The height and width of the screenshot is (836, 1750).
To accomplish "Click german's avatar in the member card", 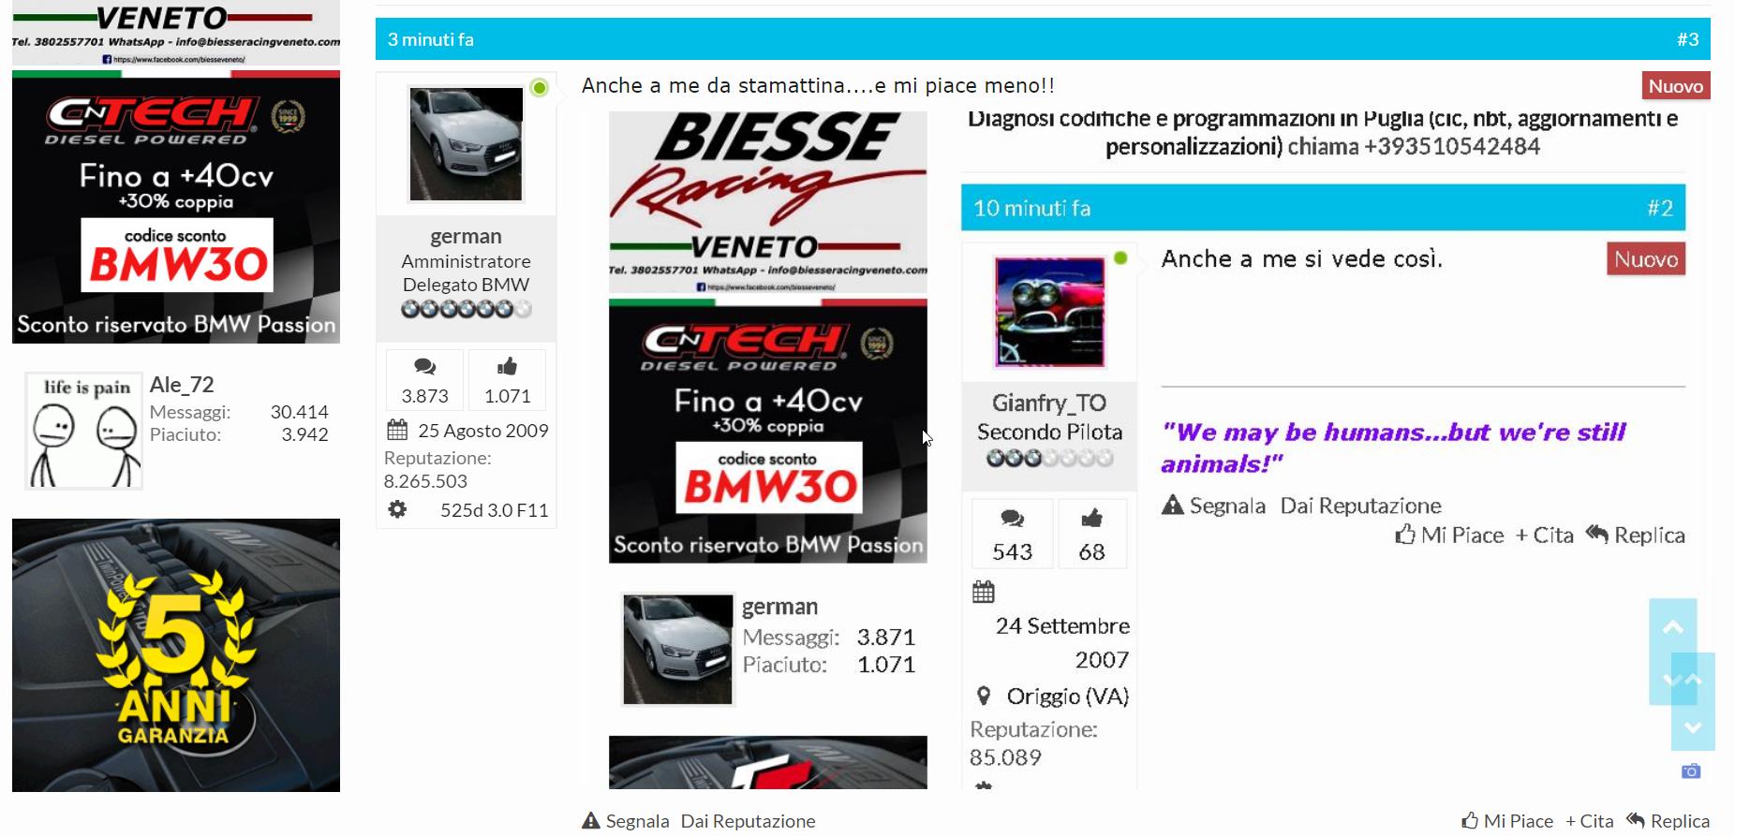I will coord(677,649).
